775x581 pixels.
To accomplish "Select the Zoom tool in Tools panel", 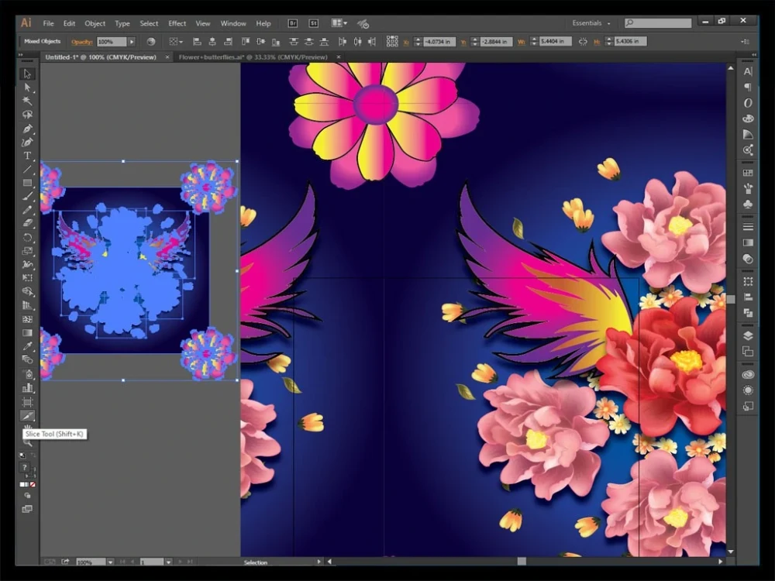I will pyautogui.click(x=27, y=442).
